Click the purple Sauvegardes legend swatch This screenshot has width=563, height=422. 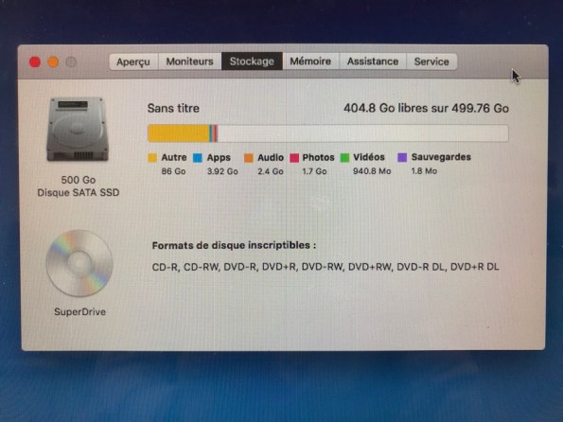402,157
